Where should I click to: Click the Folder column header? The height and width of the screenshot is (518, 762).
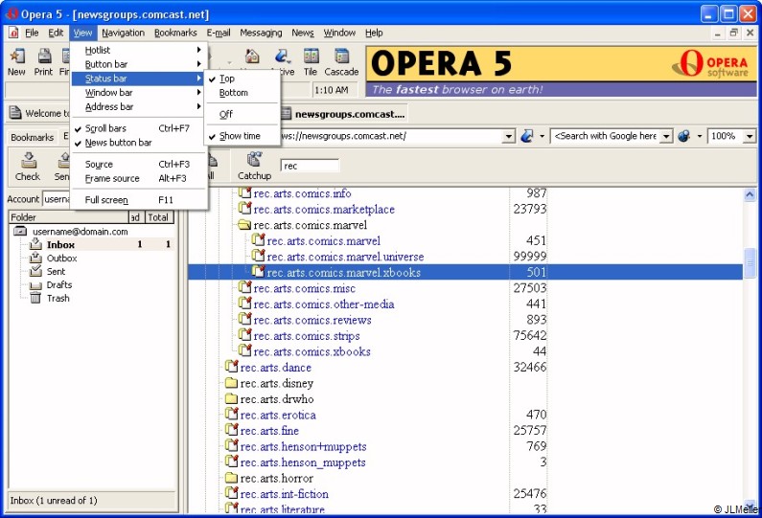click(x=68, y=217)
